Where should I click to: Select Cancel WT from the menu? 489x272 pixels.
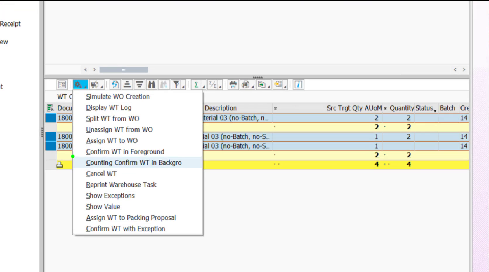(101, 173)
